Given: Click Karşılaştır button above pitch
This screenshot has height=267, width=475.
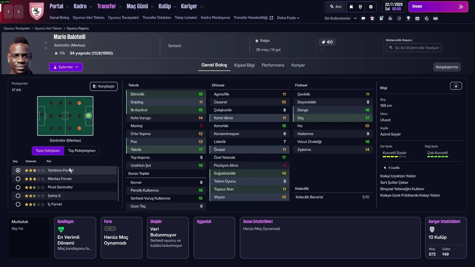Looking at the screenshot, I should tap(104, 86).
